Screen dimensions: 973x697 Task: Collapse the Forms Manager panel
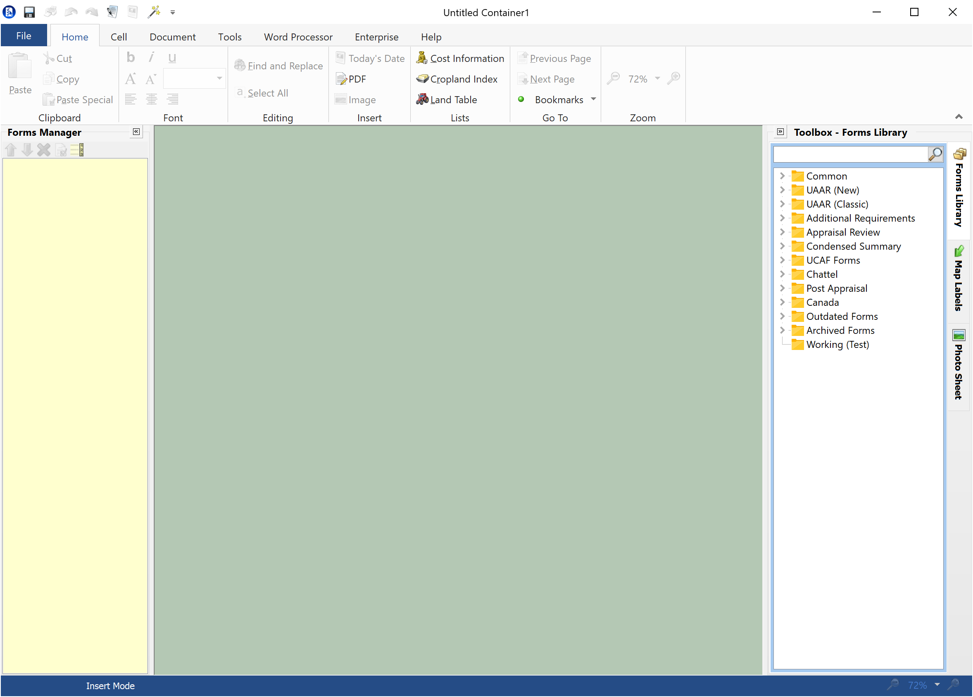pos(136,132)
